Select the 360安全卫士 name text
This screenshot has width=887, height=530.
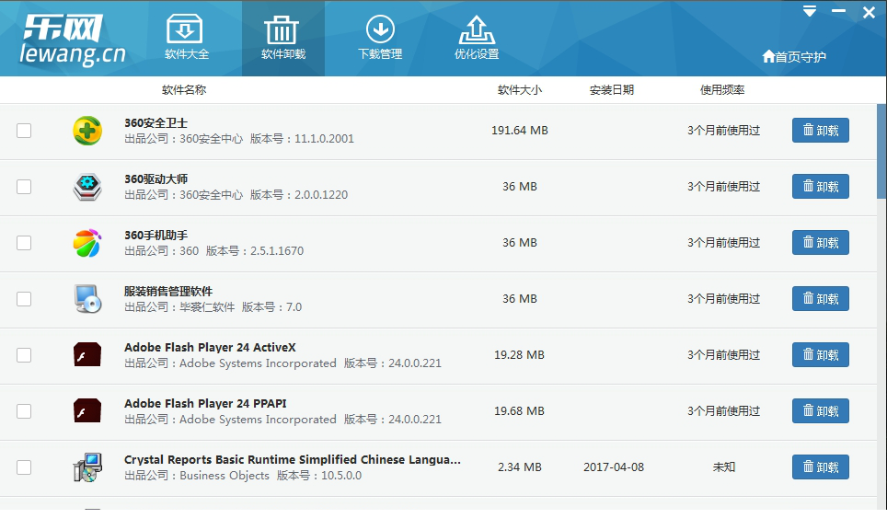pyautogui.click(x=156, y=122)
